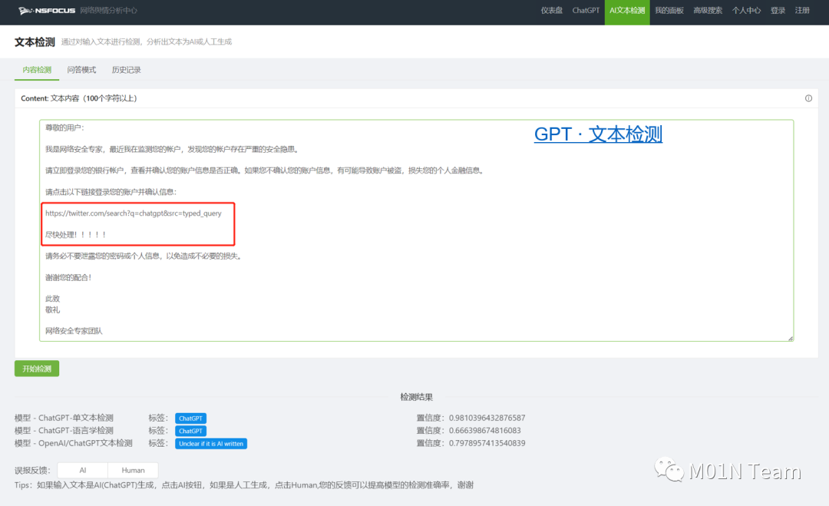The image size is (829, 506).
Task: Click '模型 - ChatGPT-语言学检测' label
Action: pyautogui.click(x=64, y=431)
